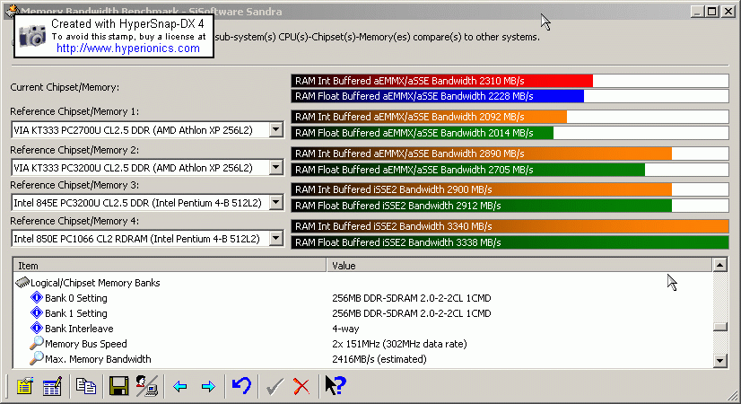This screenshot has height=404, width=741.
Task: Open the hyperionics.com link
Action: click(x=128, y=48)
